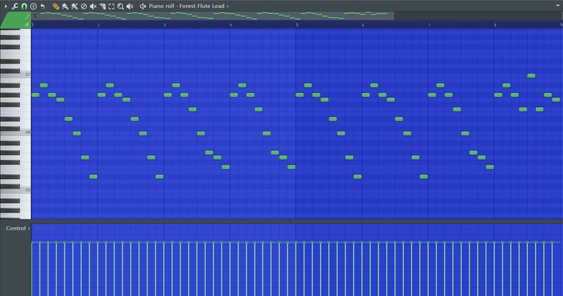Click the target channel speaker icon
563x296 pixels.
[x=143, y=6]
